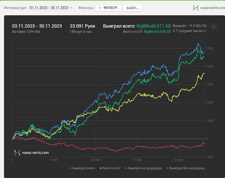The height and width of the screenshot is (178, 225).
Task: Click the 186 рук в час text
Action: click(81, 32)
